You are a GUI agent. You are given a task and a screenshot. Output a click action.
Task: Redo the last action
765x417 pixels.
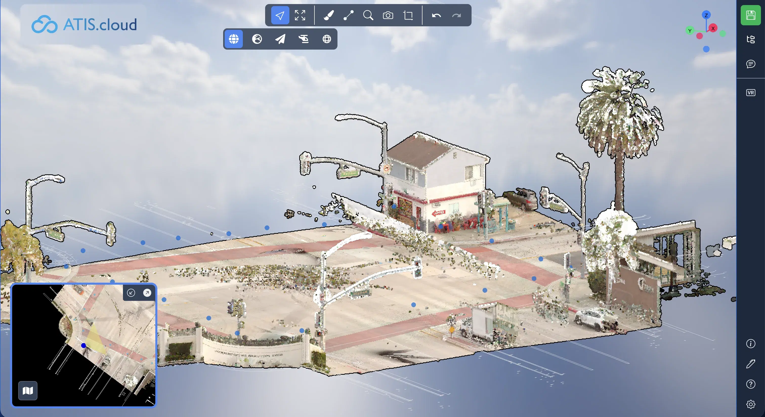pyautogui.click(x=456, y=16)
